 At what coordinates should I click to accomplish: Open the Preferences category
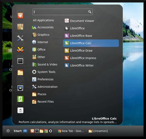point(43,79)
